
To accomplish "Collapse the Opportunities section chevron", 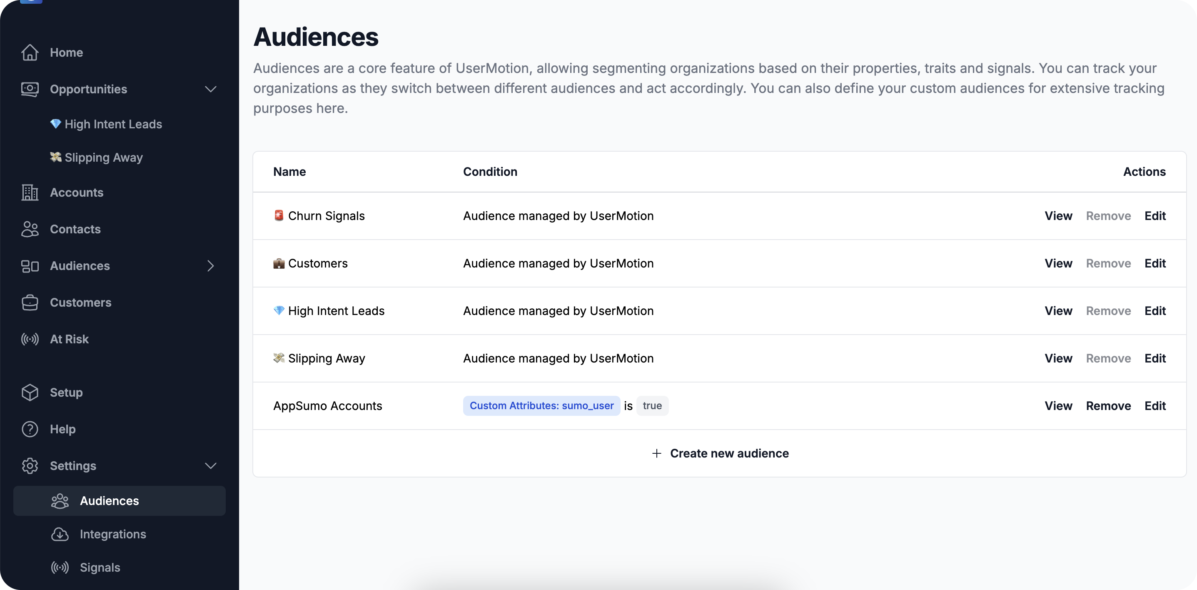I will (x=210, y=89).
